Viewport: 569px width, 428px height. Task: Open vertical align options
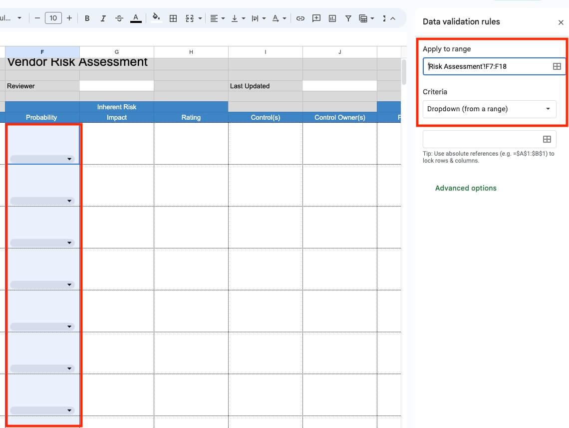point(238,18)
